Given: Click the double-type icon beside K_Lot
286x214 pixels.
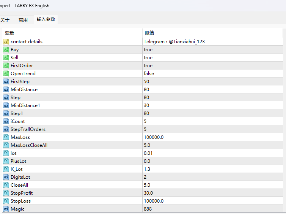Looking at the screenshot, I should 6,169.
